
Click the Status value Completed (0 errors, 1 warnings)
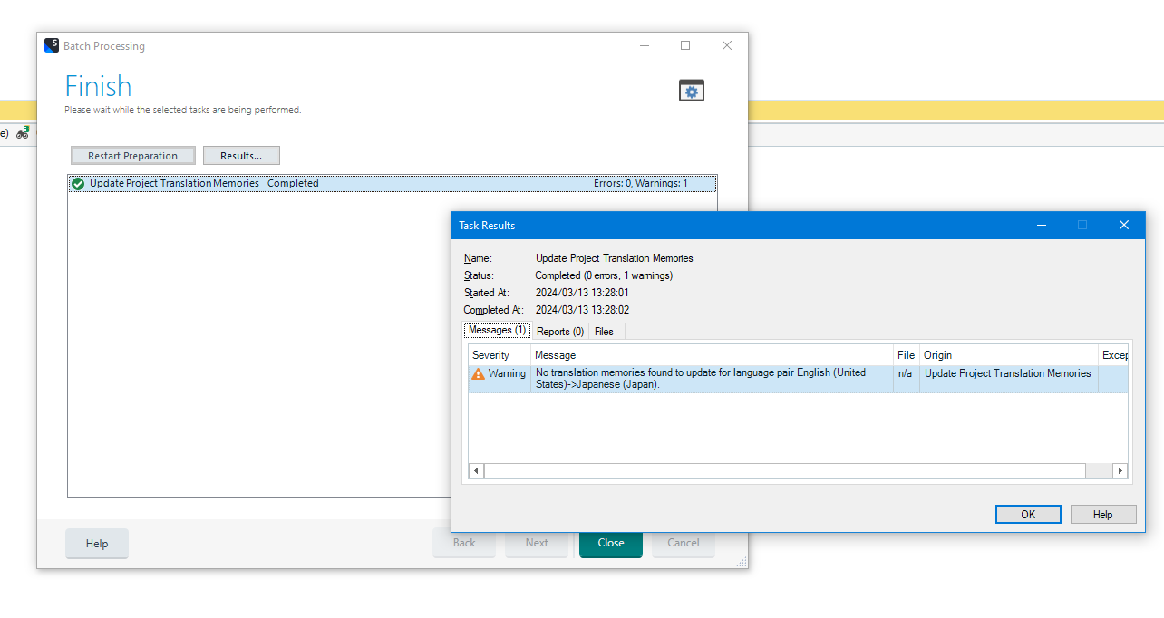click(604, 275)
